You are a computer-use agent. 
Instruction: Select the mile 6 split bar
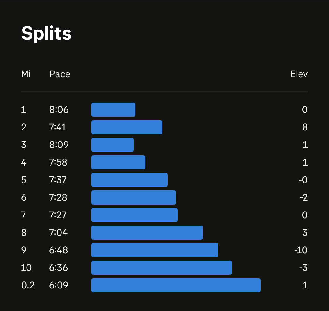[134, 197]
